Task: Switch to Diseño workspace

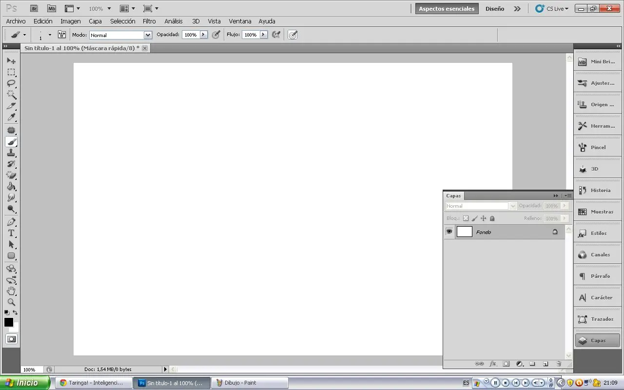Action: pyautogui.click(x=495, y=9)
